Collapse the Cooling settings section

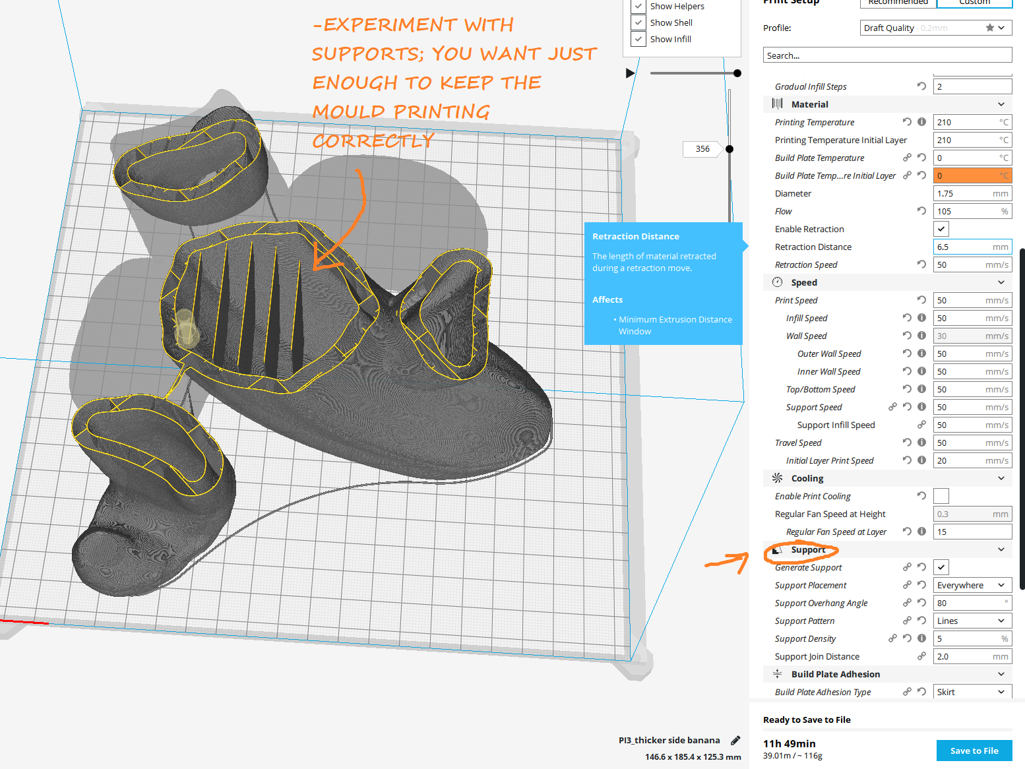(x=1001, y=478)
